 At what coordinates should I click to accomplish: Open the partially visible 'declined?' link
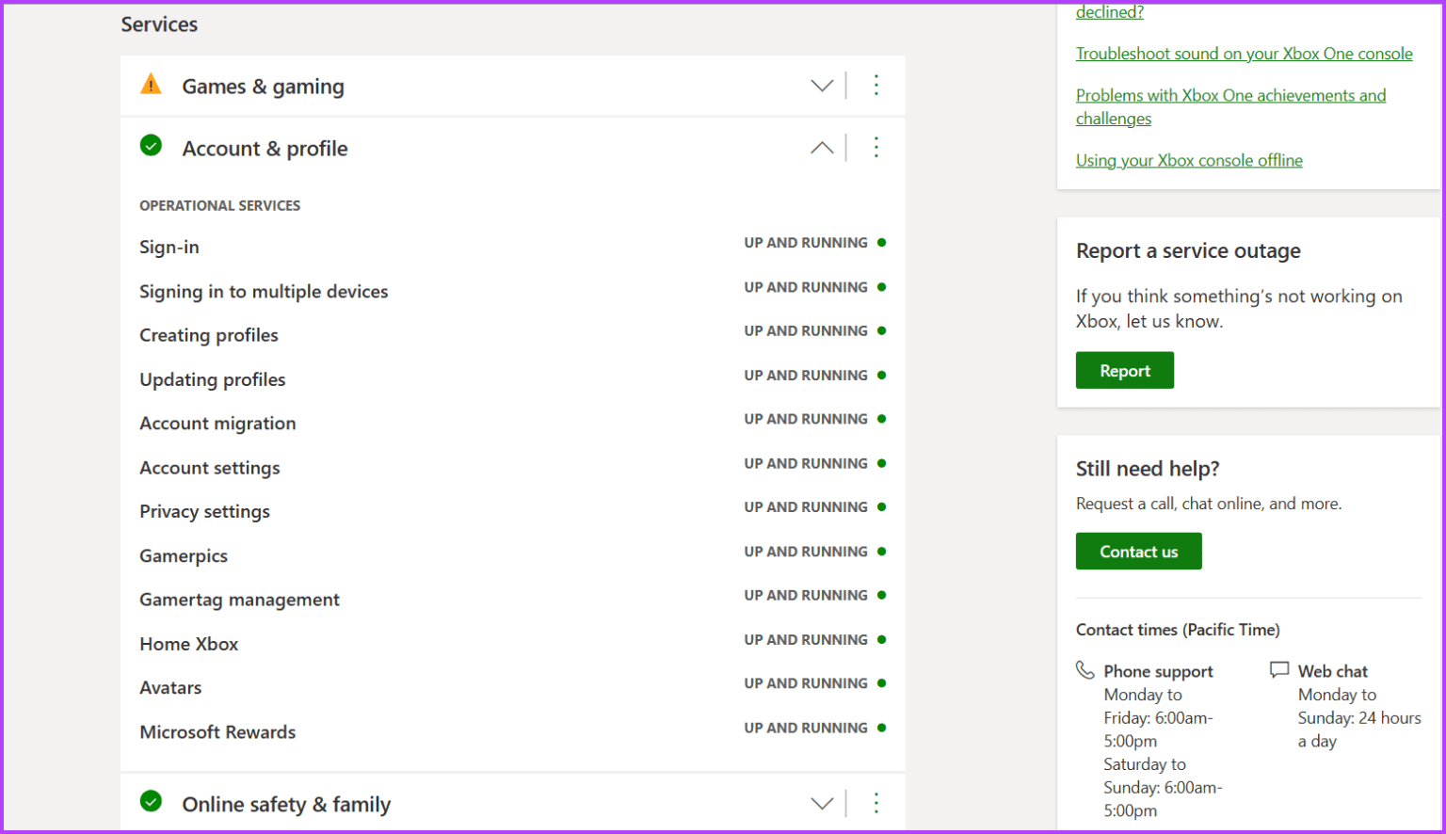1110,12
